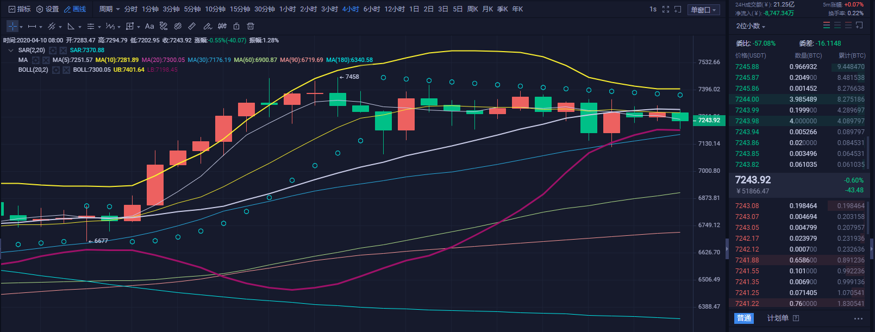875x332 pixels.
Task: Click the candlestick pattern icon in drawing toolbar
Action: pos(222,26)
